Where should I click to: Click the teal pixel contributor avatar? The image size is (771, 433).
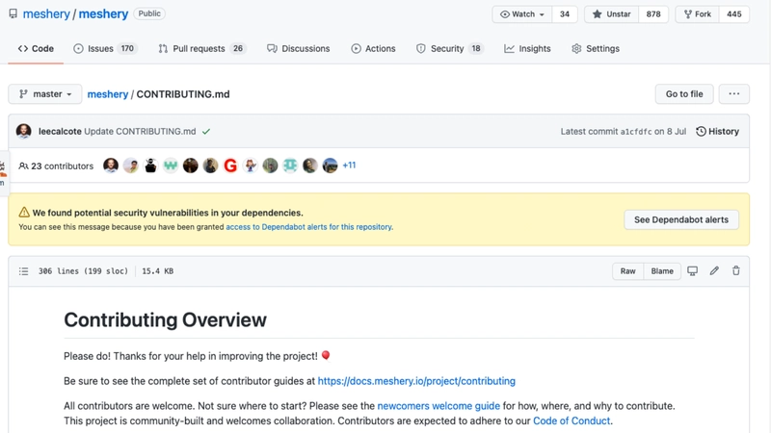[290, 166]
